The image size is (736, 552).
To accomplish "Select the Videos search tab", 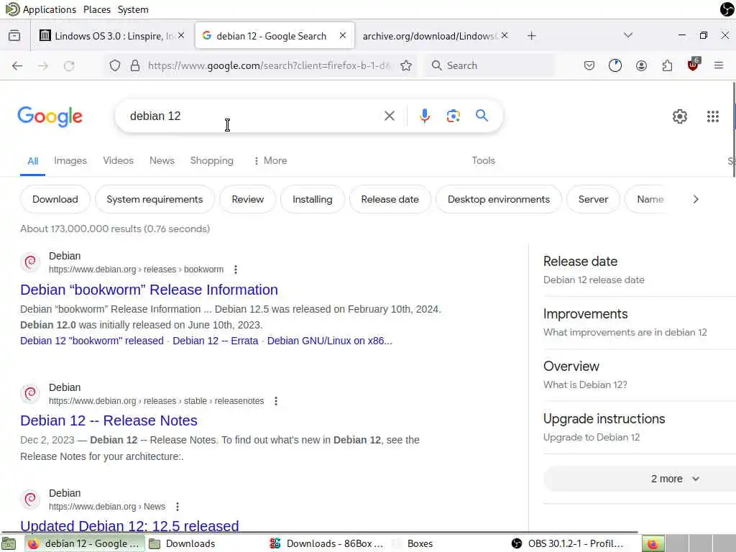I will [119, 160].
